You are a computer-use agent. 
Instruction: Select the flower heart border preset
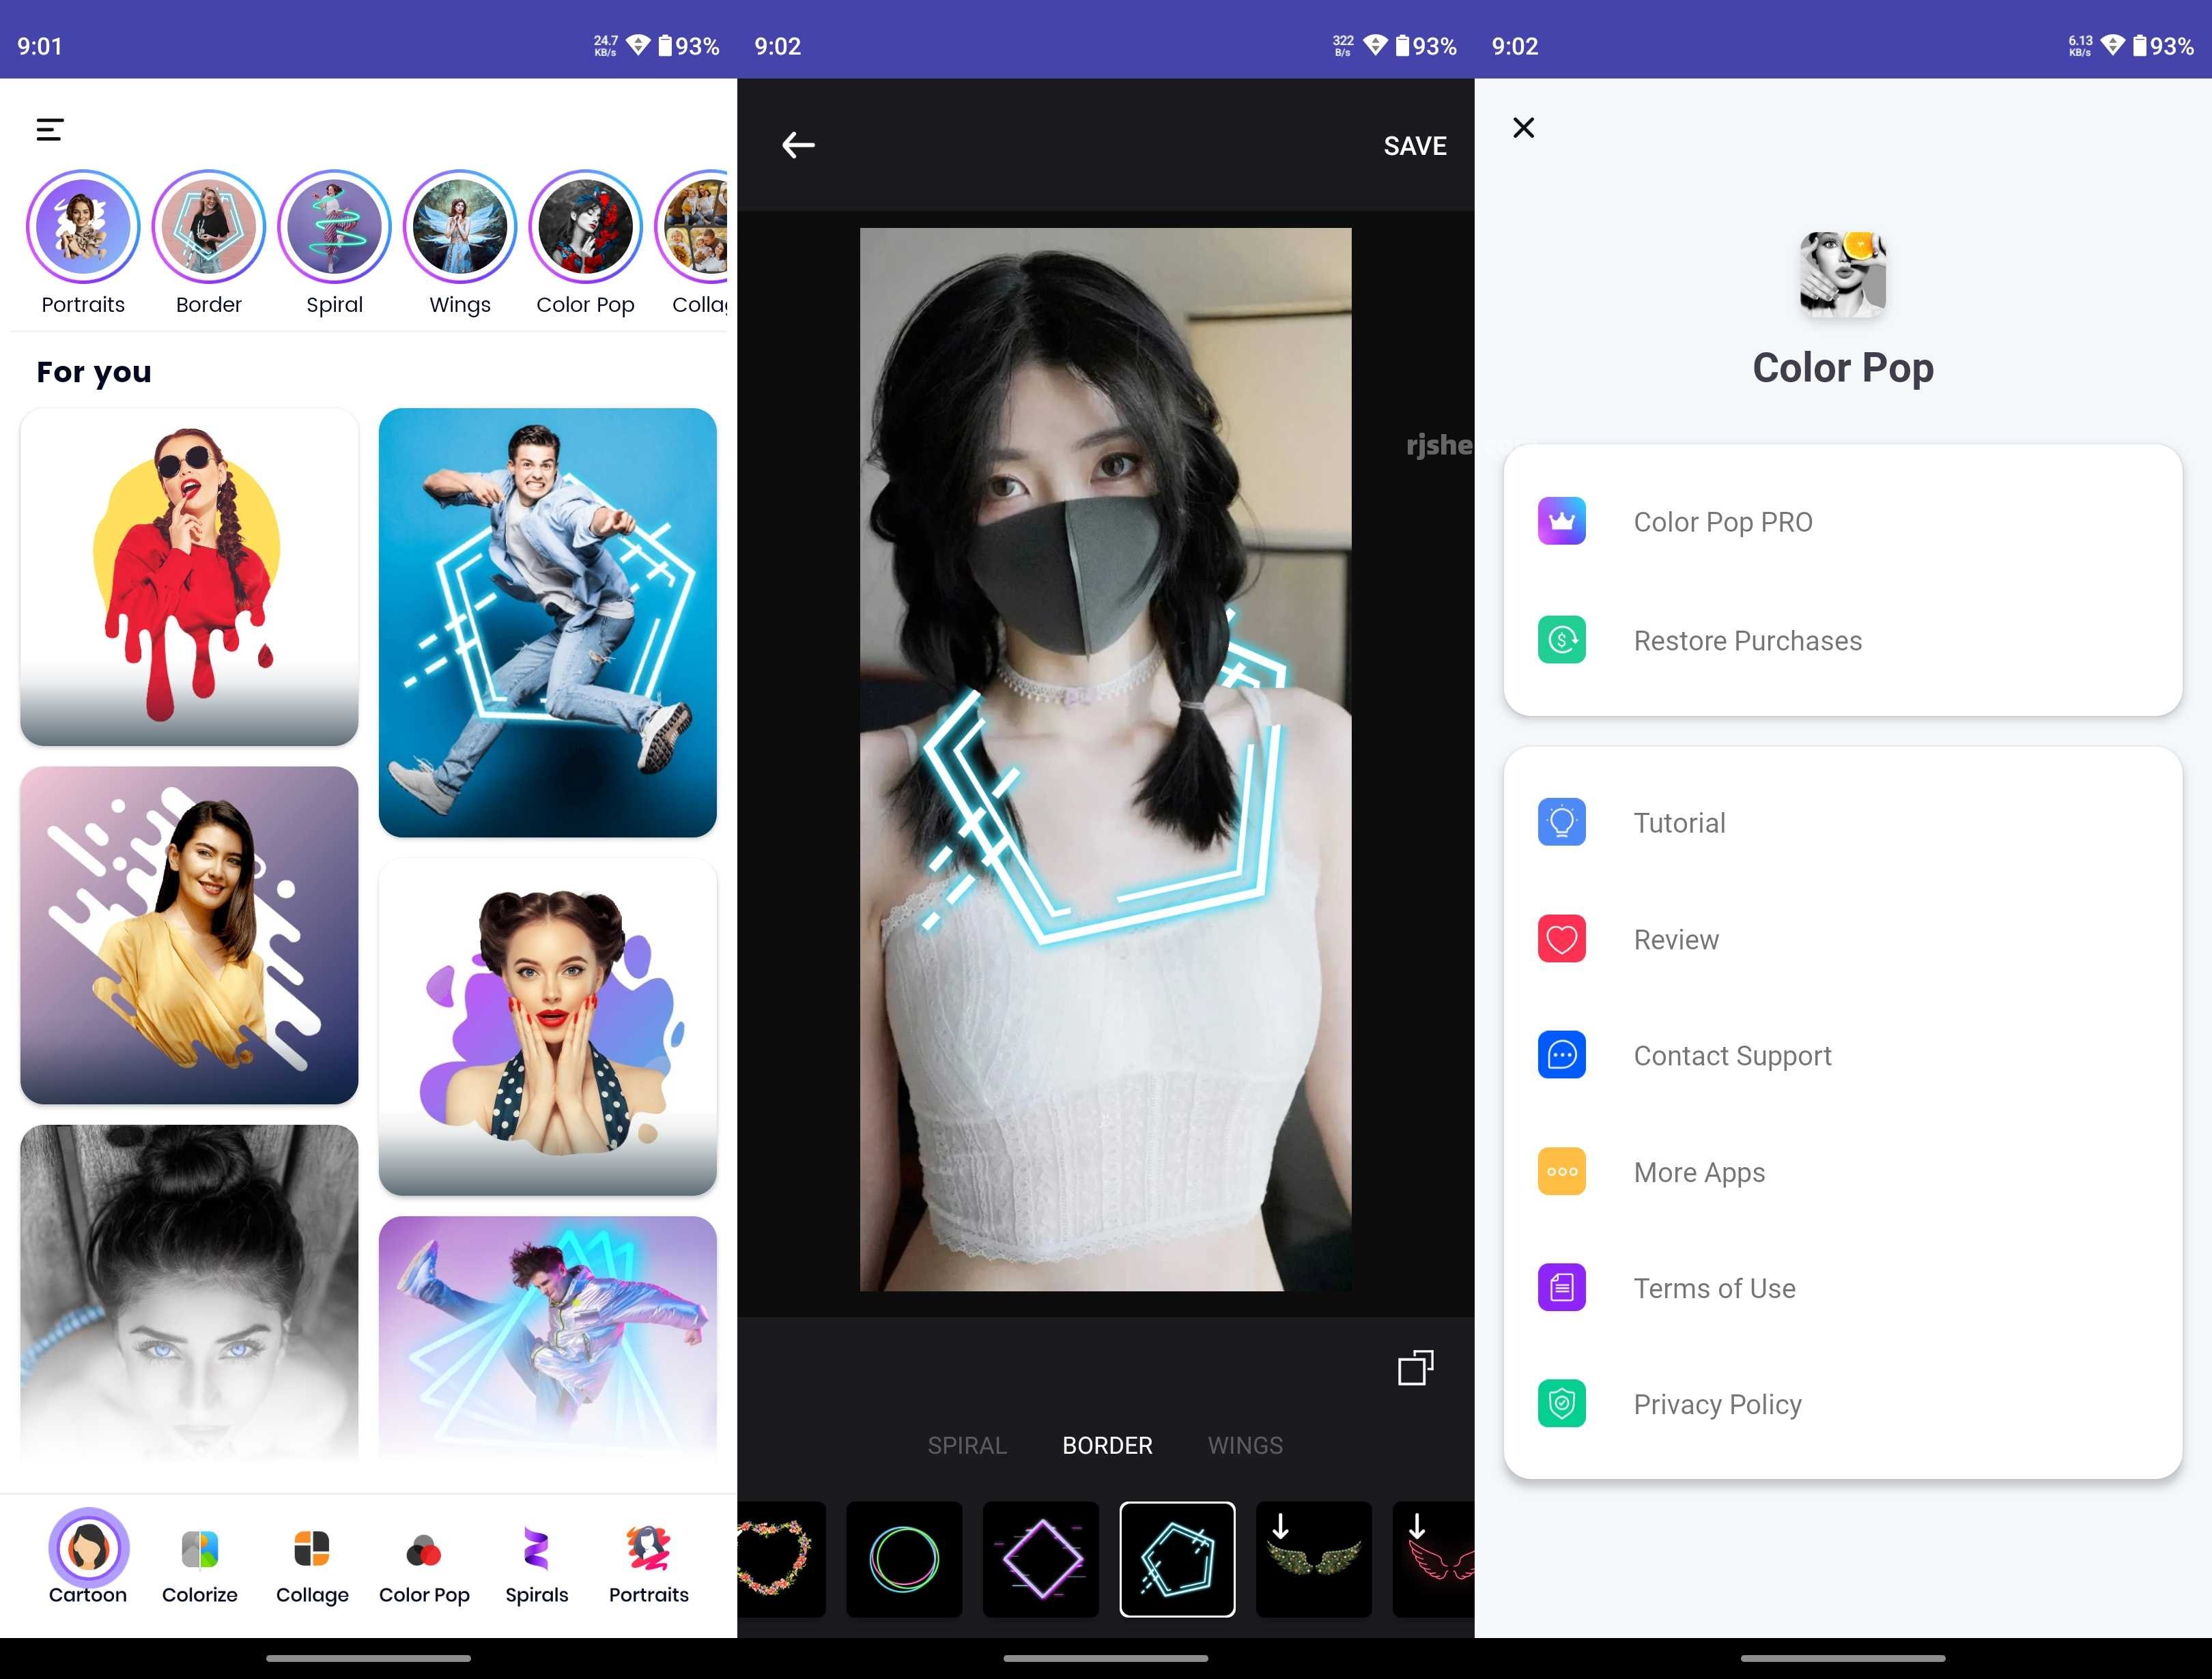pos(781,1558)
